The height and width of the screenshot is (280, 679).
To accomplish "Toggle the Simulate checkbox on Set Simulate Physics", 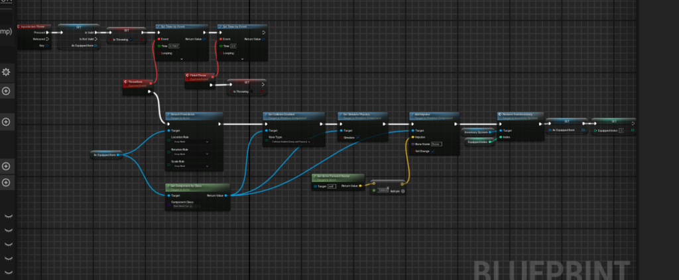I will coord(359,138).
